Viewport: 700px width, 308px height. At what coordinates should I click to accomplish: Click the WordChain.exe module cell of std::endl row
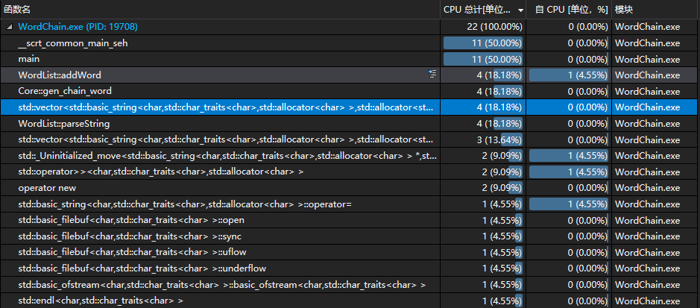coord(655,301)
